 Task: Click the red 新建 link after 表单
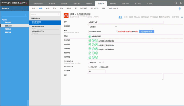tap(136, 31)
